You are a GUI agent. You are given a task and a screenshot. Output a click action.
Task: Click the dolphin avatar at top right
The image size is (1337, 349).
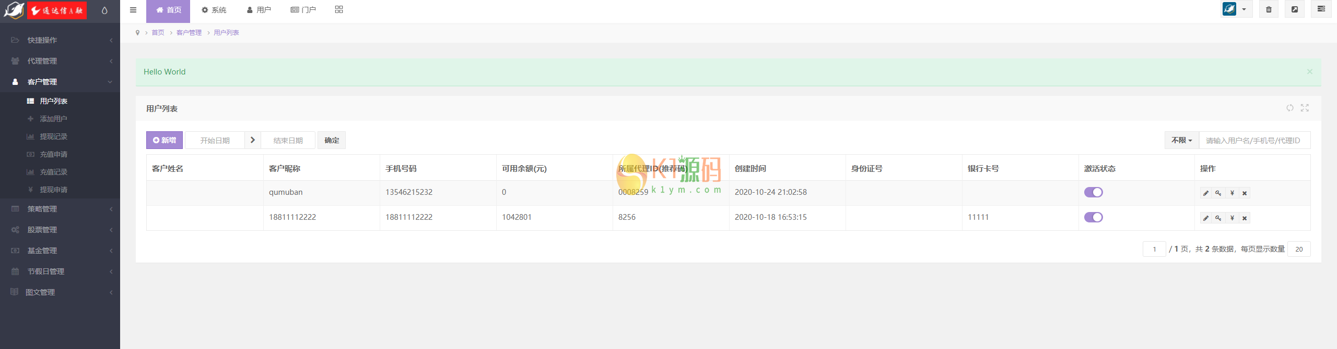point(1229,9)
